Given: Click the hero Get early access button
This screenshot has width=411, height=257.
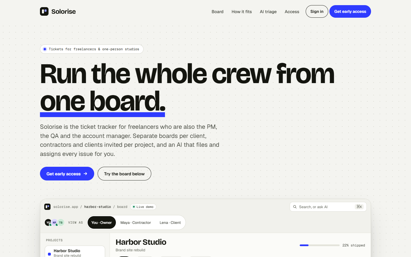Looking at the screenshot, I should [67, 174].
